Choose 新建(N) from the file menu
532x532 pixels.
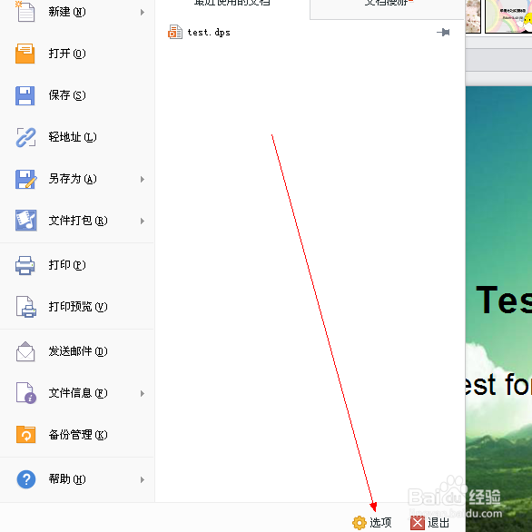point(77,12)
